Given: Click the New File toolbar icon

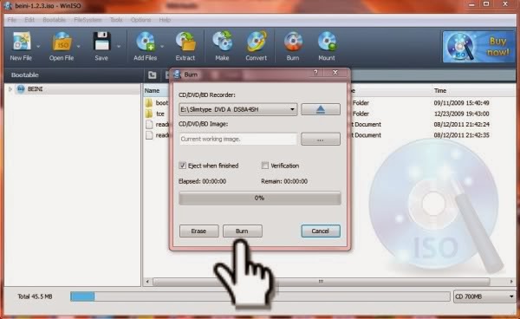Looking at the screenshot, I should click(22, 42).
